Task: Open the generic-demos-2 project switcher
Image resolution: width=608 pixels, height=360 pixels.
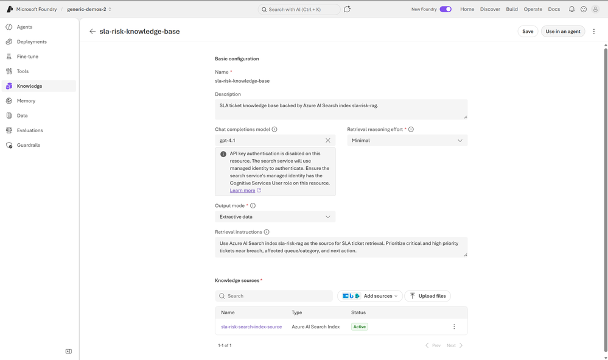Action: pyautogui.click(x=89, y=9)
